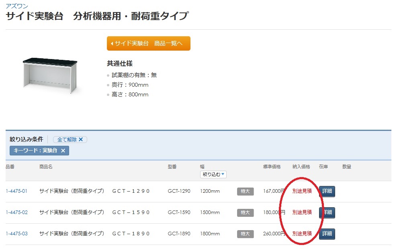Open product number 1-4475-01 link
This screenshot has height=249, width=395.
16,191
